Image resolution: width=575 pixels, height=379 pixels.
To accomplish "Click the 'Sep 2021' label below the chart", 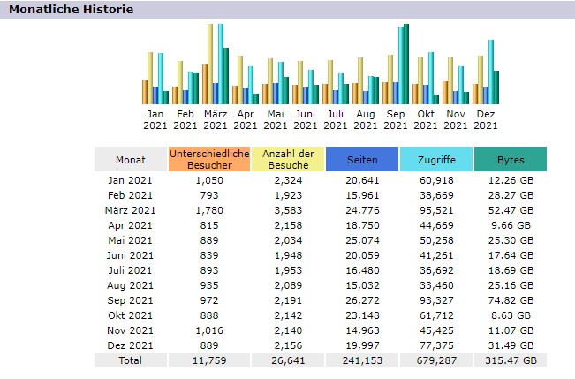I will [396, 120].
